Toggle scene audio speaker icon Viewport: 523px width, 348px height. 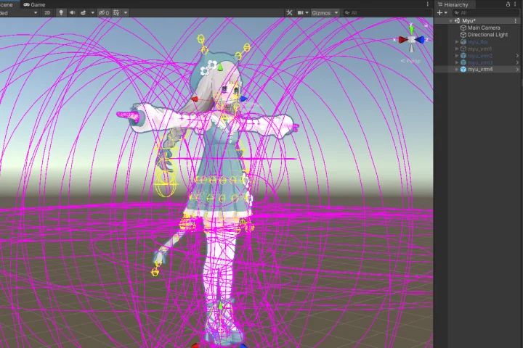[72, 12]
